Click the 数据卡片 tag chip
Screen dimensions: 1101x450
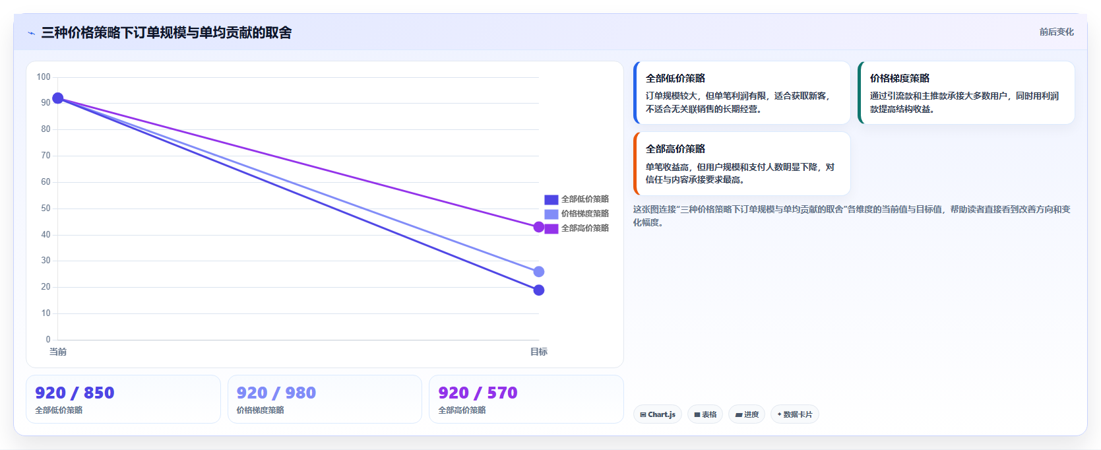point(795,414)
